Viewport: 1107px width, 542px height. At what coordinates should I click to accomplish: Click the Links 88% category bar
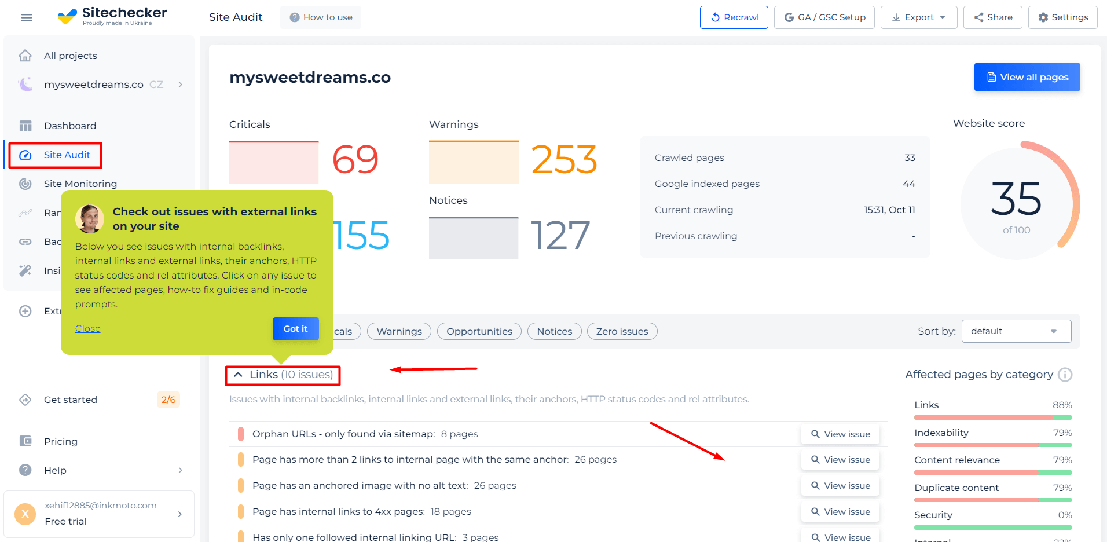(993, 418)
